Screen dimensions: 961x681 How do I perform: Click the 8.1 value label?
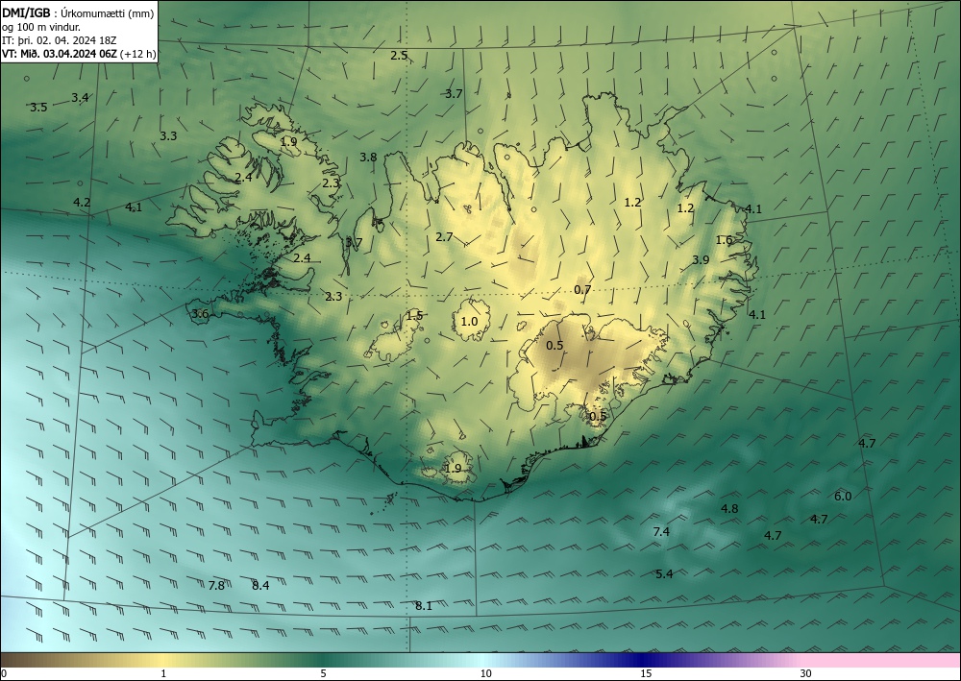tap(424, 606)
